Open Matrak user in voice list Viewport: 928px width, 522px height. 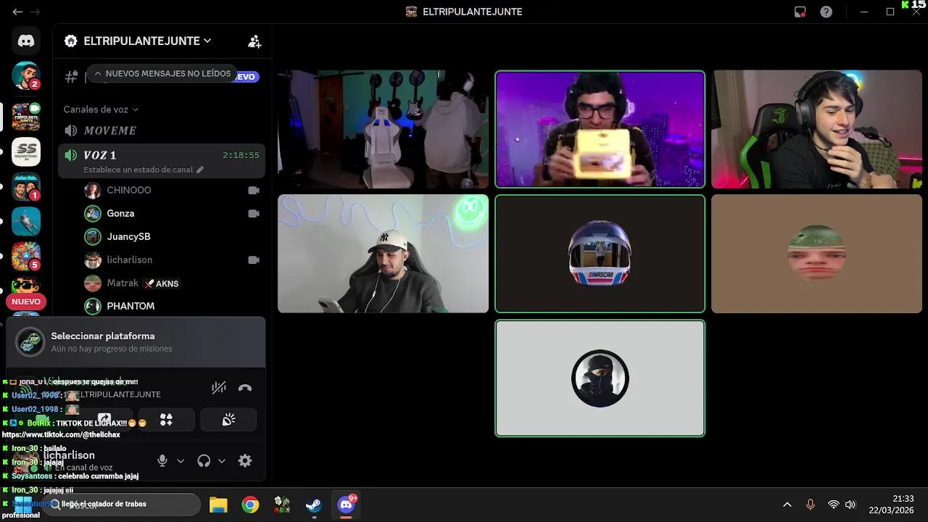tap(172, 283)
